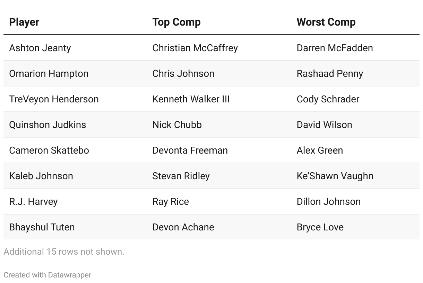Click the Christian McCaffrey cell
The image size is (423, 283).
[x=195, y=48]
